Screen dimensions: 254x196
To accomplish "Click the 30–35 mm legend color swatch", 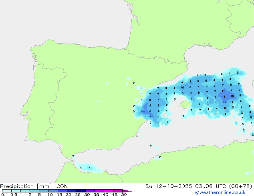I will 90,191.
